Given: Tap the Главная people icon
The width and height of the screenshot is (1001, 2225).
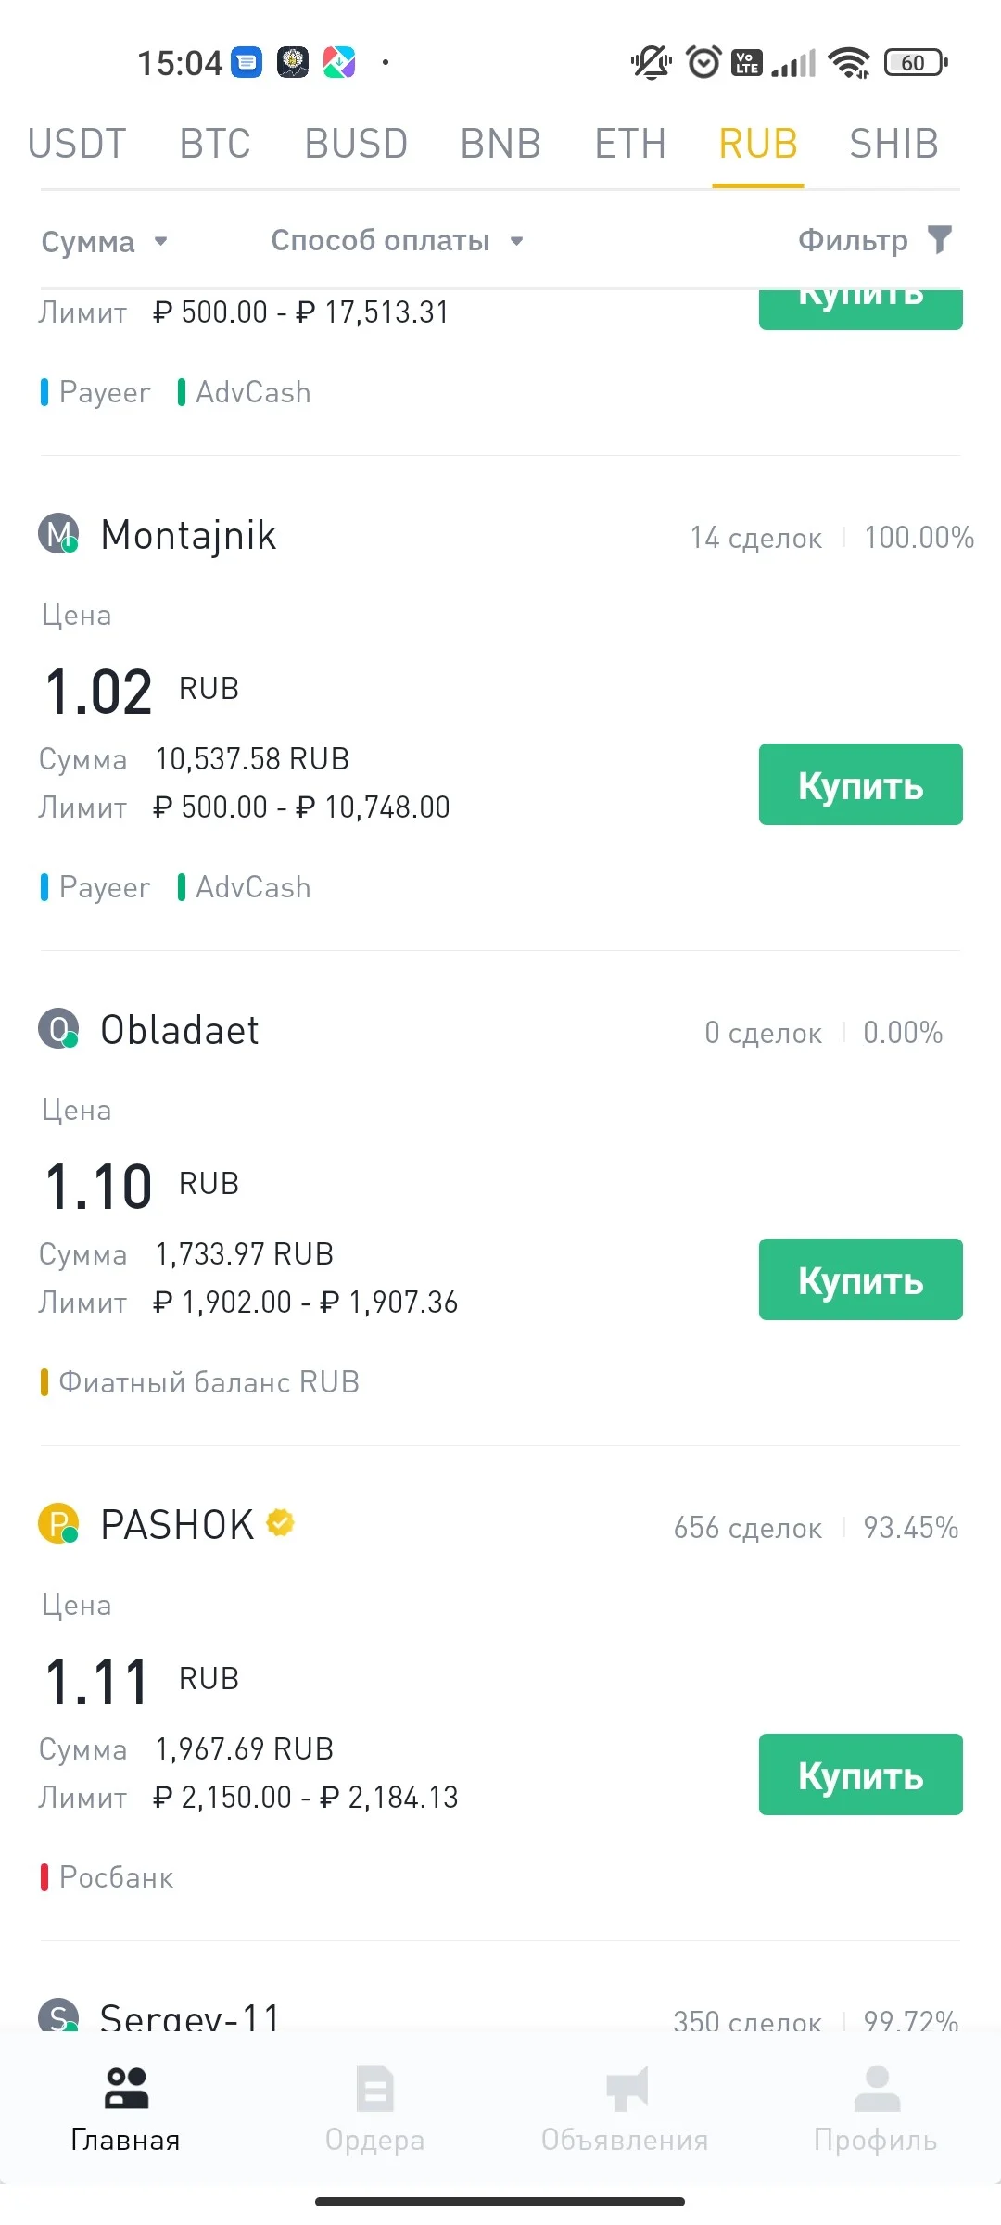Looking at the screenshot, I should [x=126, y=2088].
